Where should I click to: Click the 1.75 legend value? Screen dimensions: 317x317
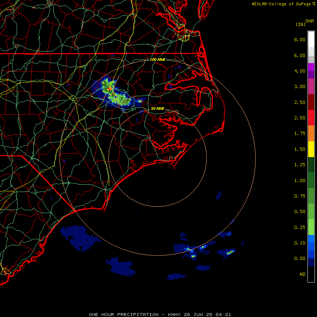pyautogui.click(x=300, y=133)
